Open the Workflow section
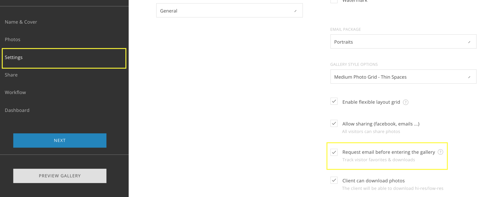Viewport: 496px width, 197px height. 16,92
